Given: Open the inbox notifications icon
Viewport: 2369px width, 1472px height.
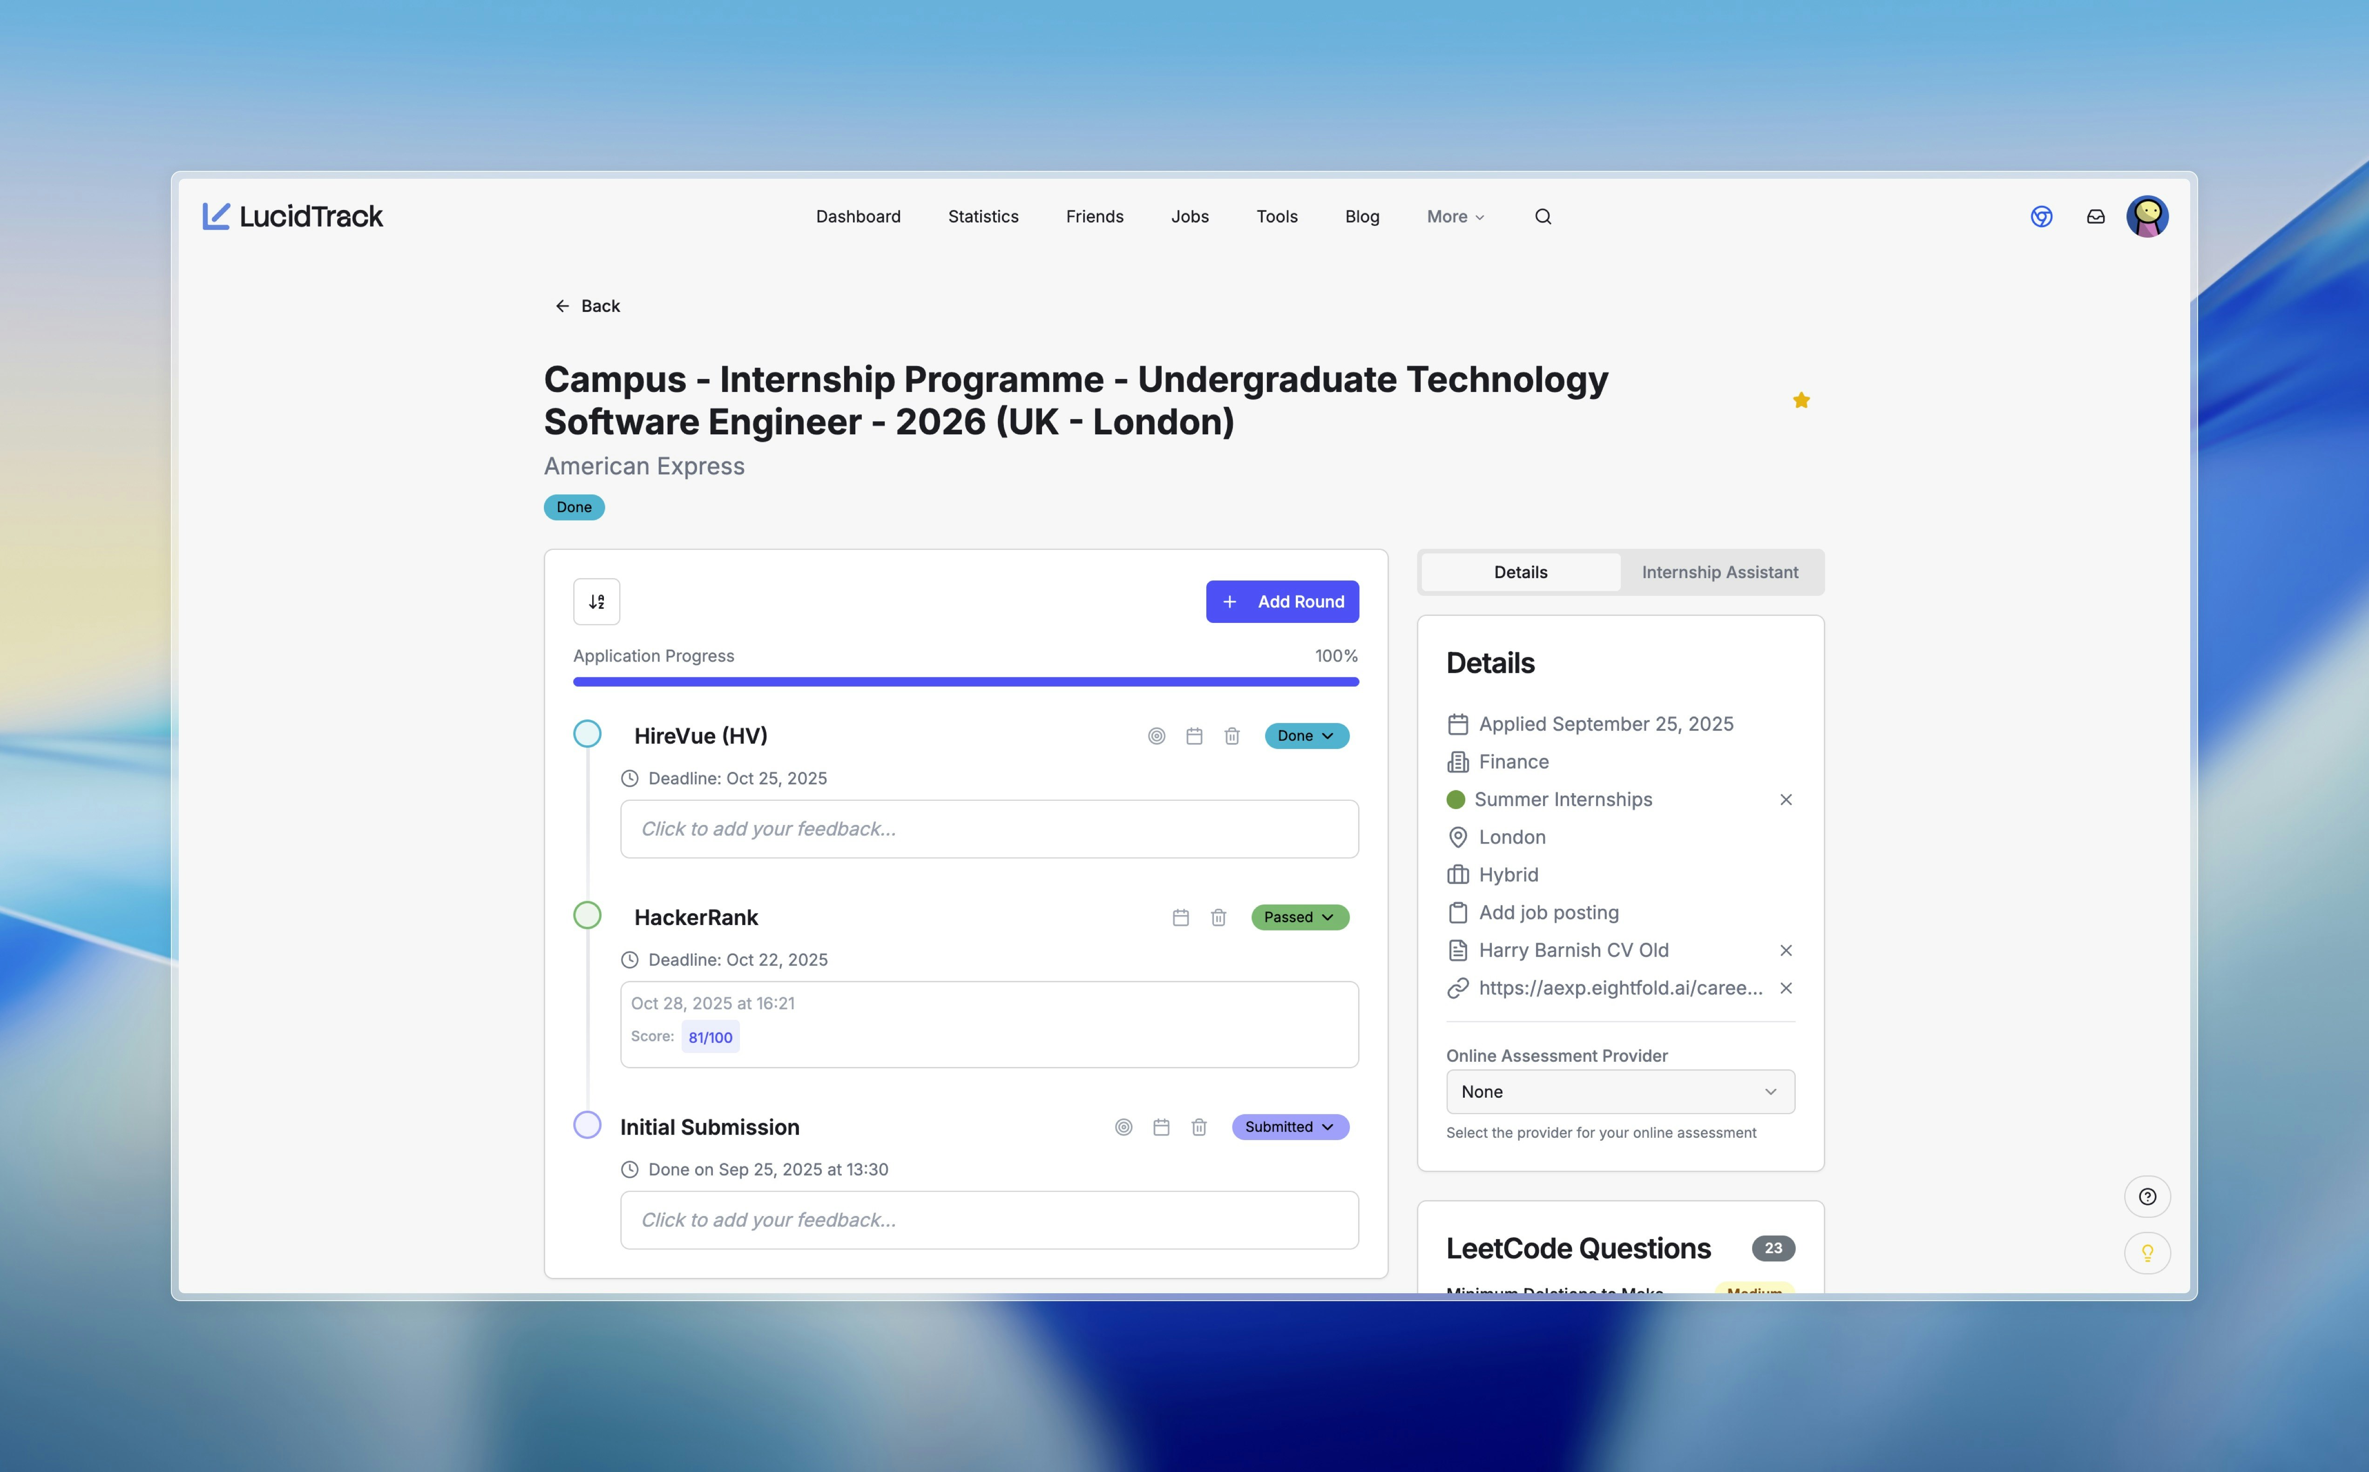Looking at the screenshot, I should pyautogui.click(x=2095, y=216).
